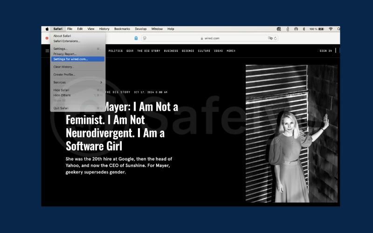This screenshot has width=373, height=233.
Task: Open the Apple menu
Action: point(47,29)
